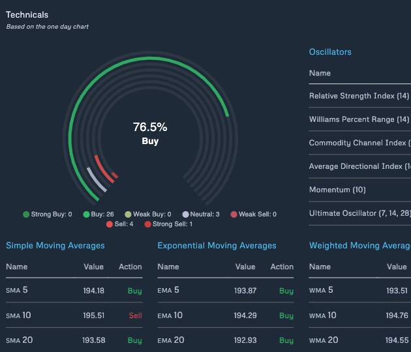The image size is (411, 352).
Task: Click the Neutral: 3 legend dot
Action: pos(186,214)
